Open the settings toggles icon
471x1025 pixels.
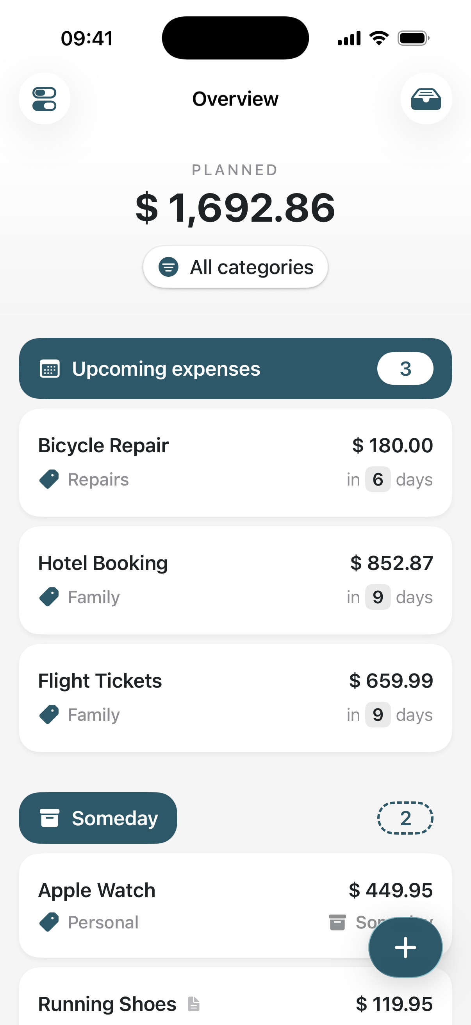45,99
